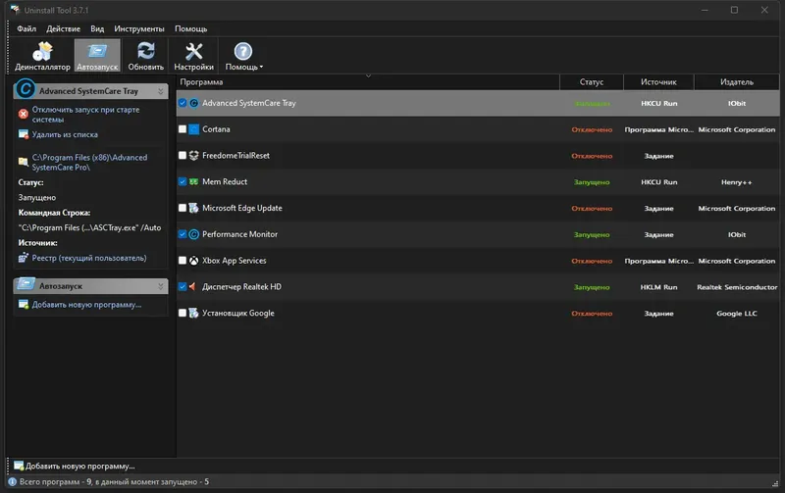Screen dimensions: 785x493
Task: Select the Henry++ publisher cell
Action: (x=737, y=182)
